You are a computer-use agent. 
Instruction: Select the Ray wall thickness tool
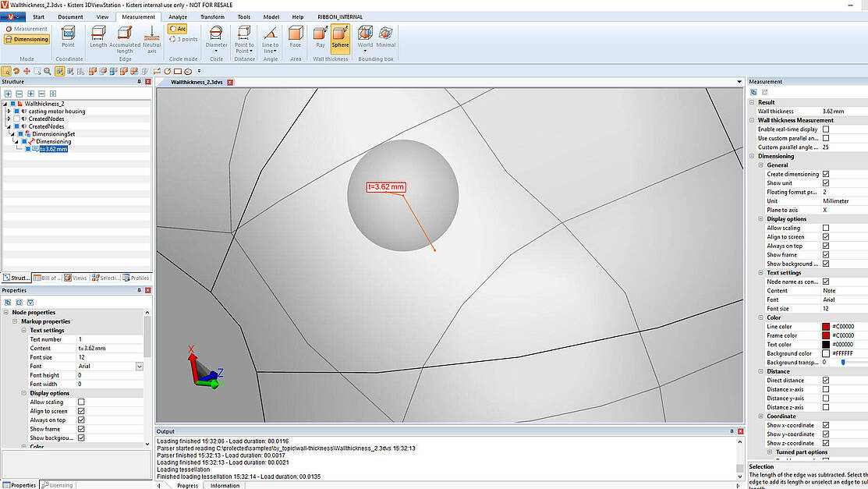coord(320,38)
